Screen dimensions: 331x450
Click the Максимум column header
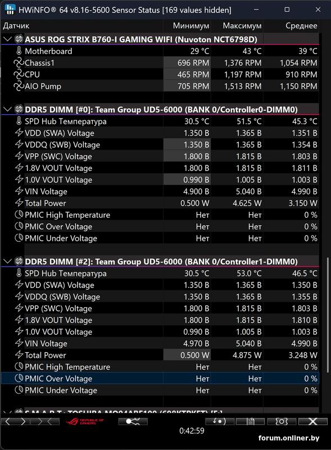tap(237, 26)
